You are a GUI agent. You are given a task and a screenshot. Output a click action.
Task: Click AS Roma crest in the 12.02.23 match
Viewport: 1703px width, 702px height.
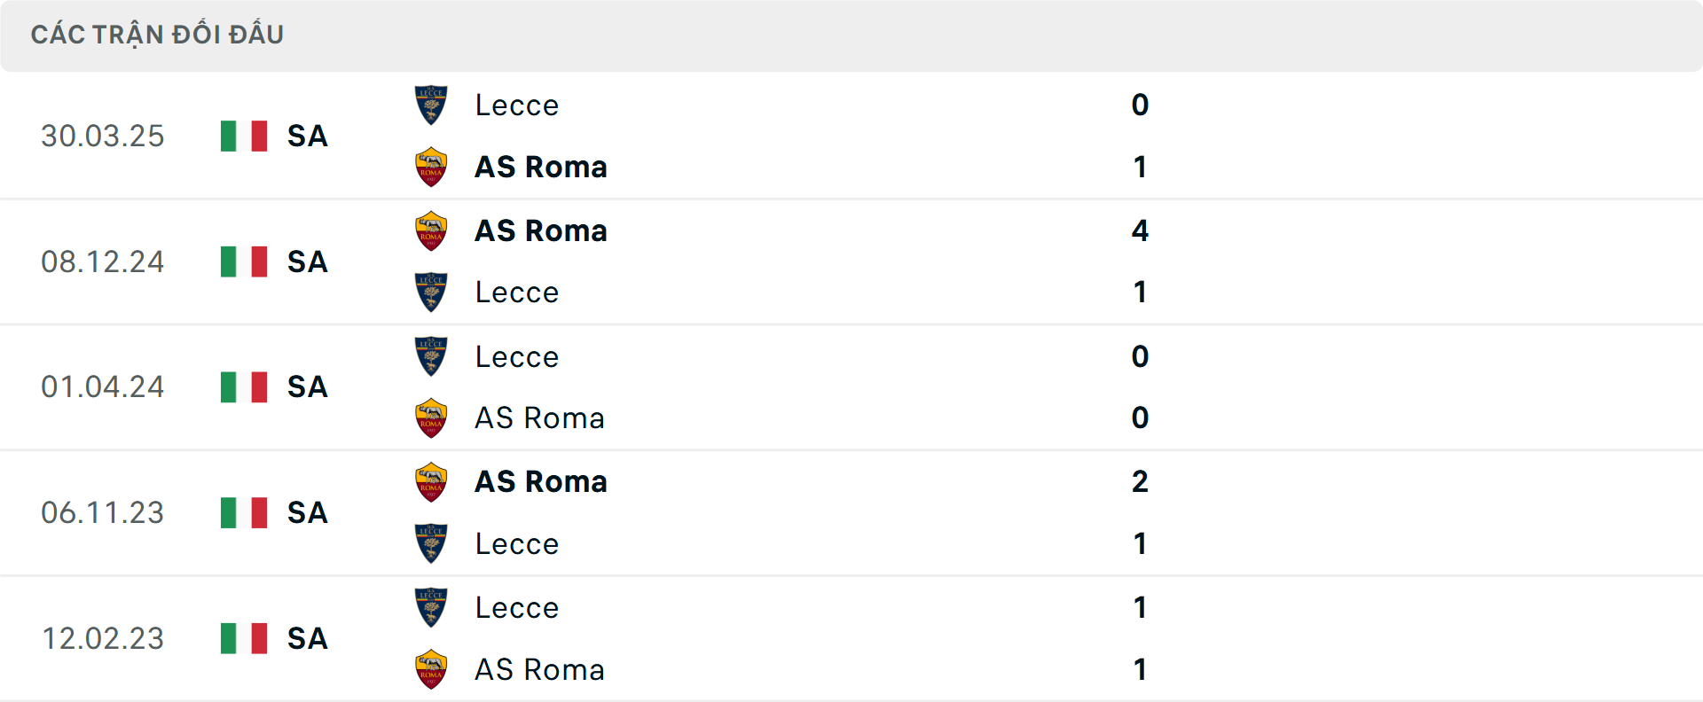tap(431, 670)
